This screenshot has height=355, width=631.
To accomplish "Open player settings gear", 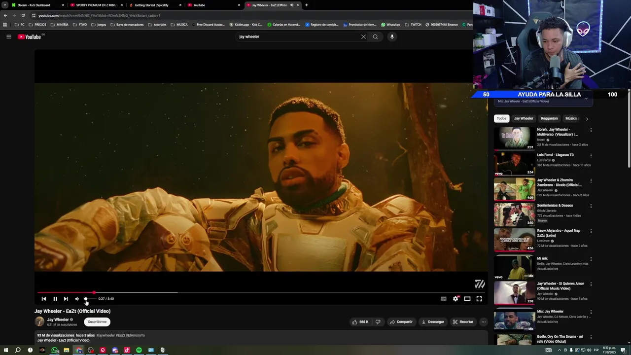I will (456, 299).
